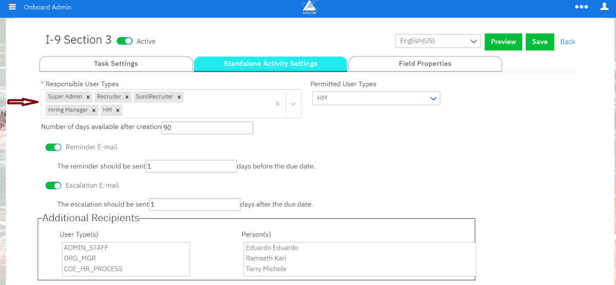Viewport: 616px width, 285px height.
Task: Open the user profile icon
Action: click(604, 6)
